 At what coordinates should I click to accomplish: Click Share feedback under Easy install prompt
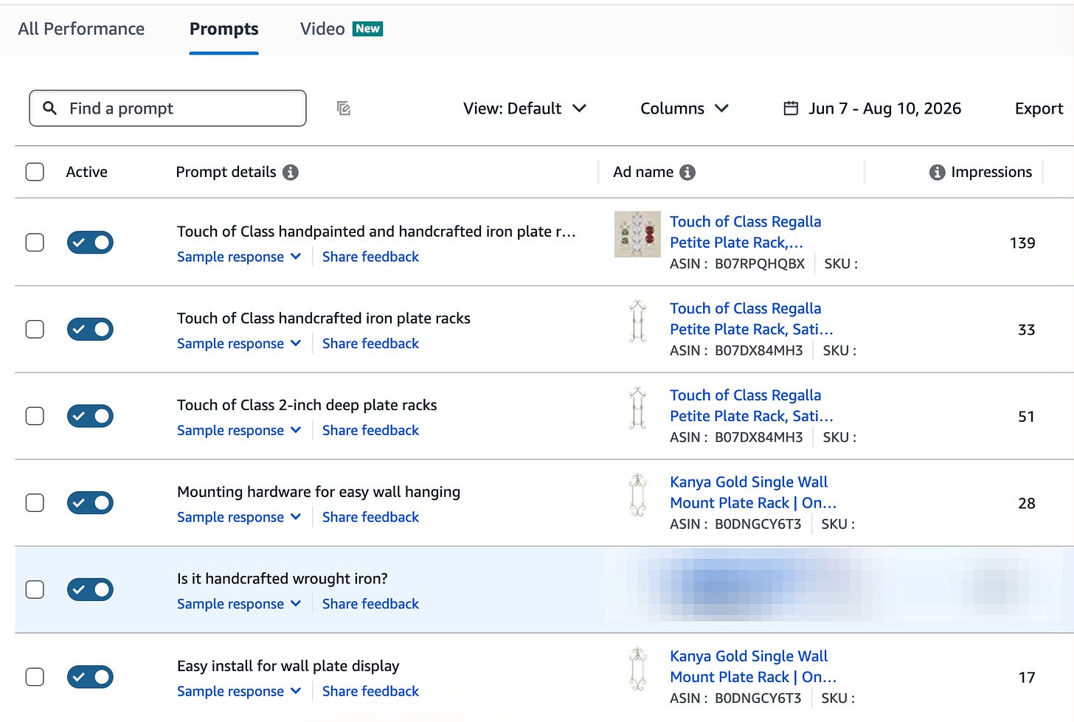[x=370, y=691]
